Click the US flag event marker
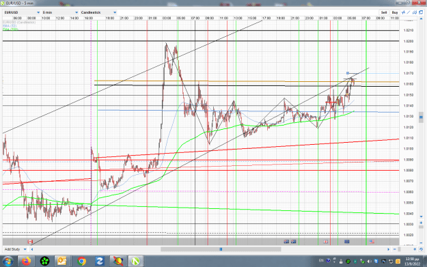 [372, 242]
